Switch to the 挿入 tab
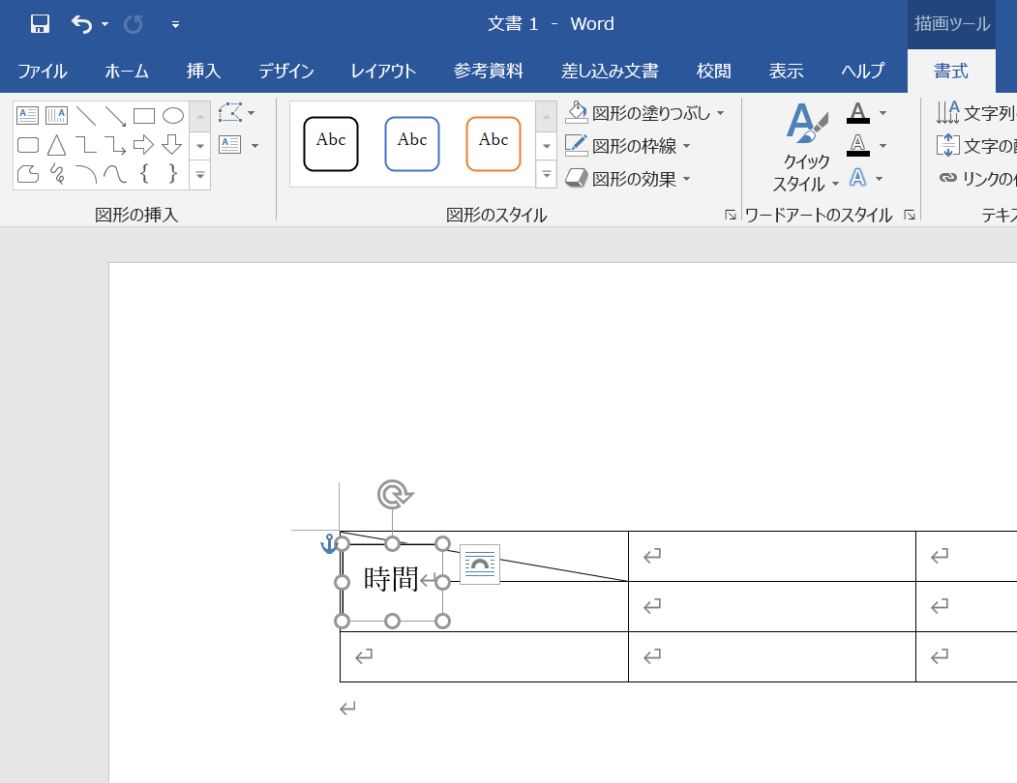Screen dimensions: 1017x783 204,71
